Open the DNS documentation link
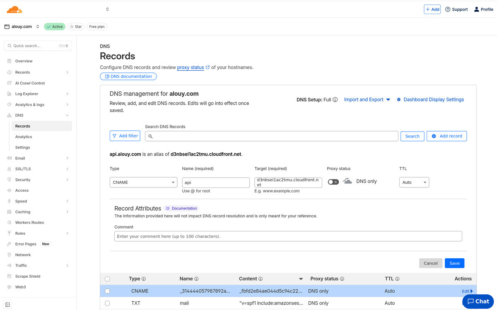This screenshot has height=310, width=497. (128, 76)
